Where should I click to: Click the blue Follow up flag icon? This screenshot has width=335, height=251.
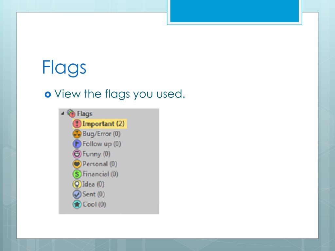77,144
